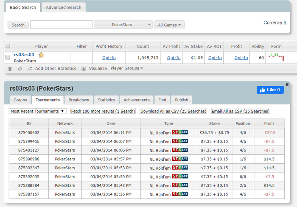This screenshot has width=297, height=207.
Task: Open the Find tab
Action: pos(163,100)
